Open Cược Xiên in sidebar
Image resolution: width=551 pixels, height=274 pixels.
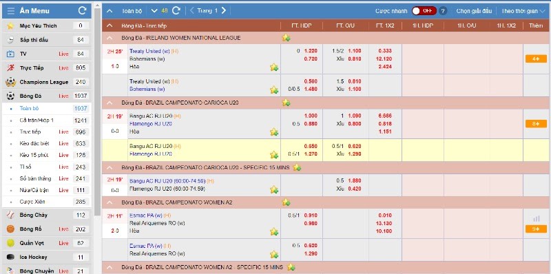pos(32,202)
